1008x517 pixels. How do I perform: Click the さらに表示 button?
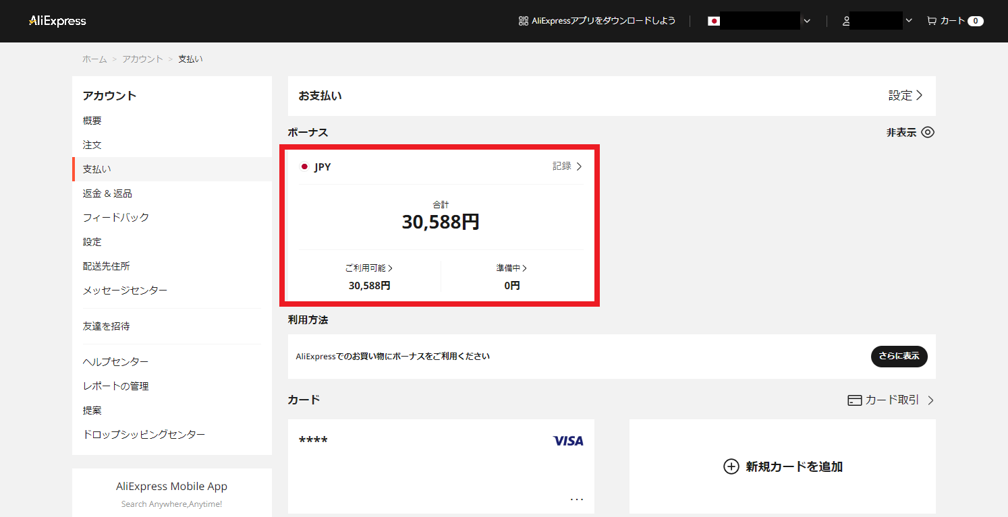pyautogui.click(x=899, y=357)
